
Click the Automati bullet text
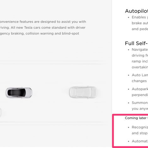pyautogui.click(x=140, y=141)
